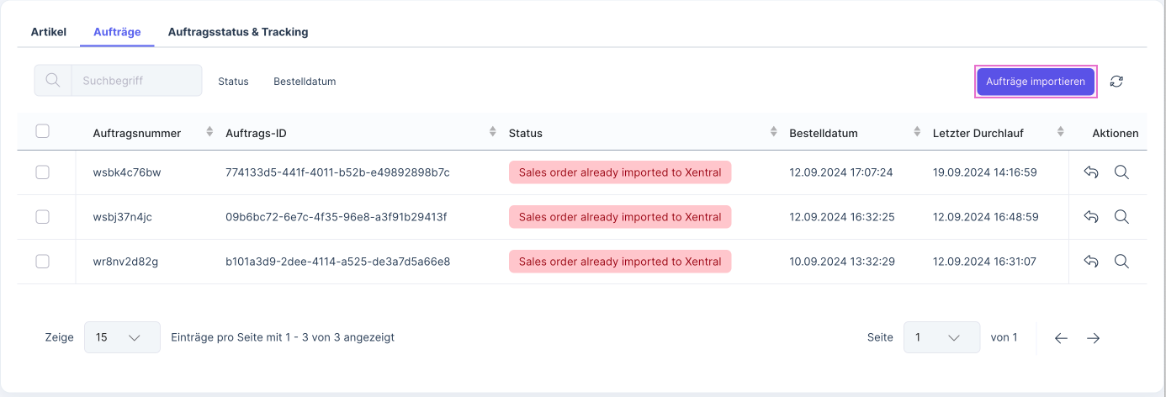1166x397 pixels.
Task: Check the box for order wsbk4c76bw
Action: (43, 172)
